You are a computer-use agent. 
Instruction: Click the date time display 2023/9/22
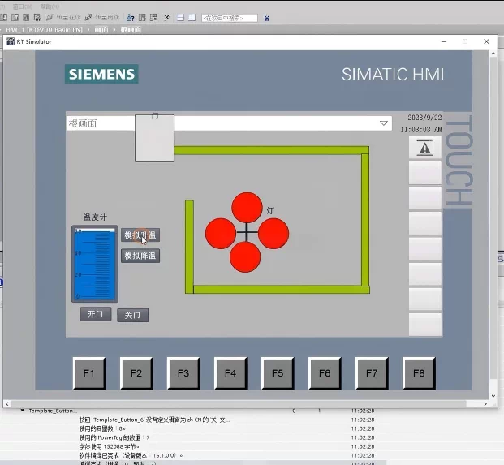(x=421, y=123)
